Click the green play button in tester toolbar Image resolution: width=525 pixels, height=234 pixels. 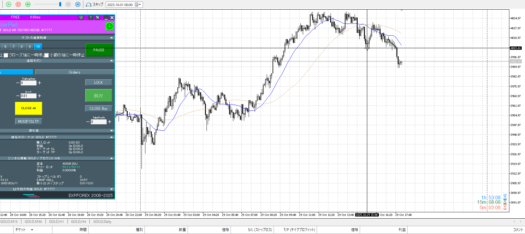[8, 5]
